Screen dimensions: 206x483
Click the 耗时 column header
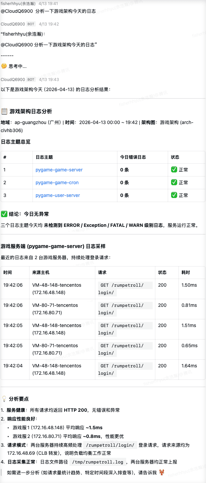pos(186,272)
